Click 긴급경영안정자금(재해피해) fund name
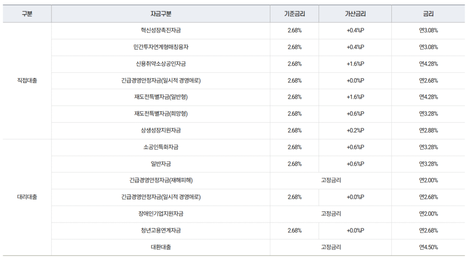 [x=161, y=180]
